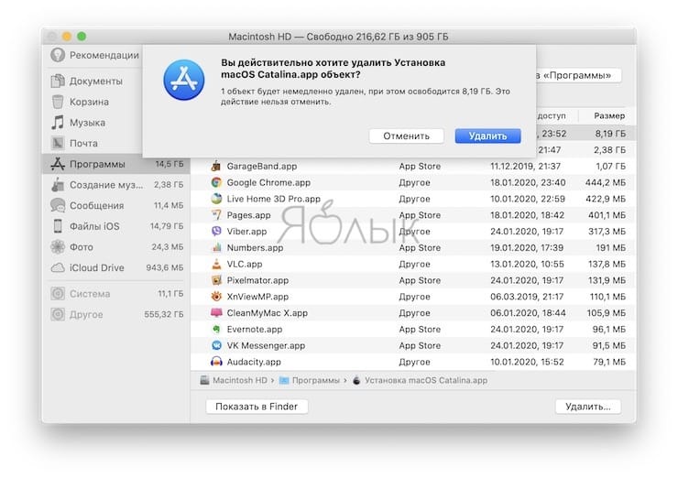Click the Сообщения bubble icon
The height and width of the screenshot is (478, 678).
[x=58, y=205]
